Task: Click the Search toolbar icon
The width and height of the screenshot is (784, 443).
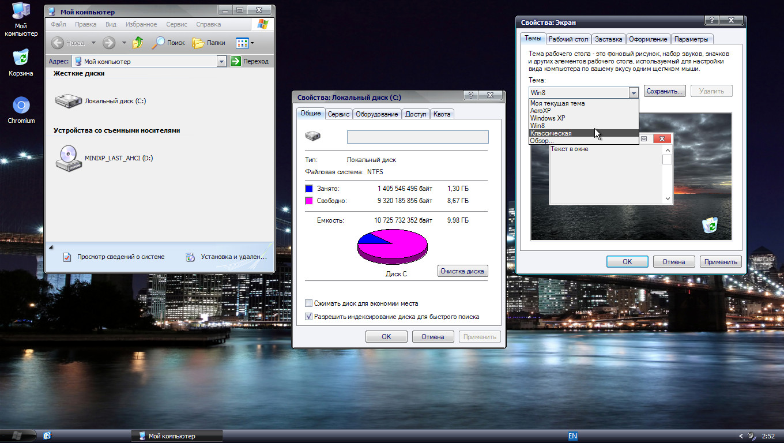Action: pyautogui.click(x=168, y=43)
